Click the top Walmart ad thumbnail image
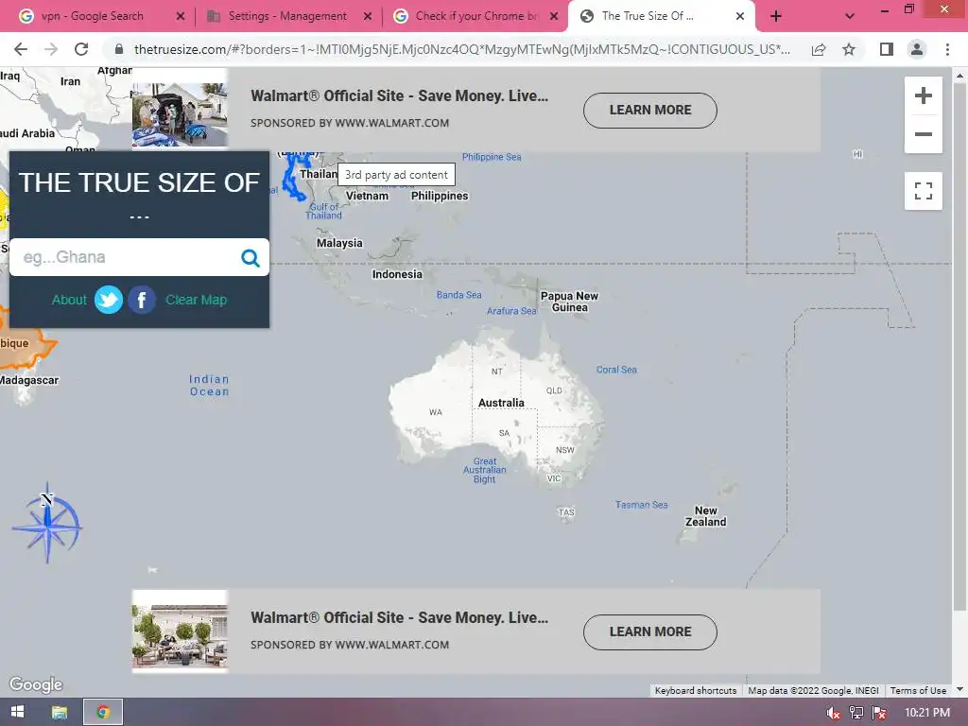This screenshot has width=968, height=726. (x=180, y=114)
